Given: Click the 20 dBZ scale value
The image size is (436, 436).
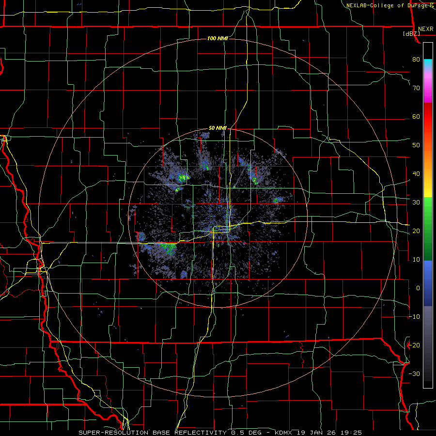Looking at the screenshot, I should tap(416, 231).
